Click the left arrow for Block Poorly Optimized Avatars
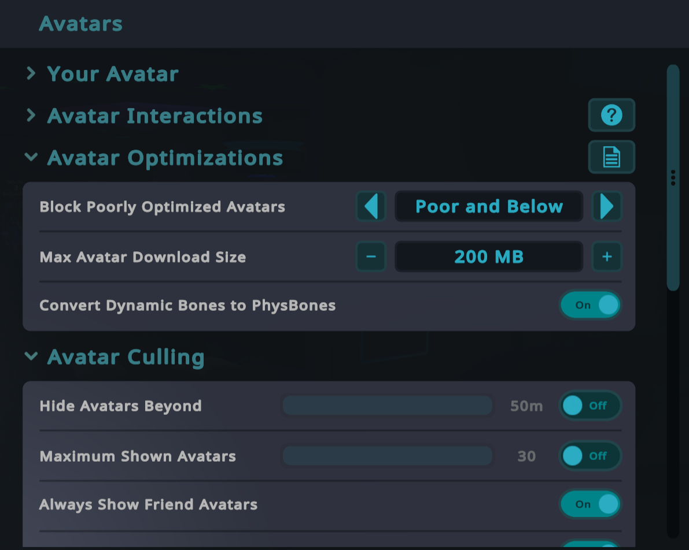Image resolution: width=689 pixels, height=550 pixels. click(371, 206)
